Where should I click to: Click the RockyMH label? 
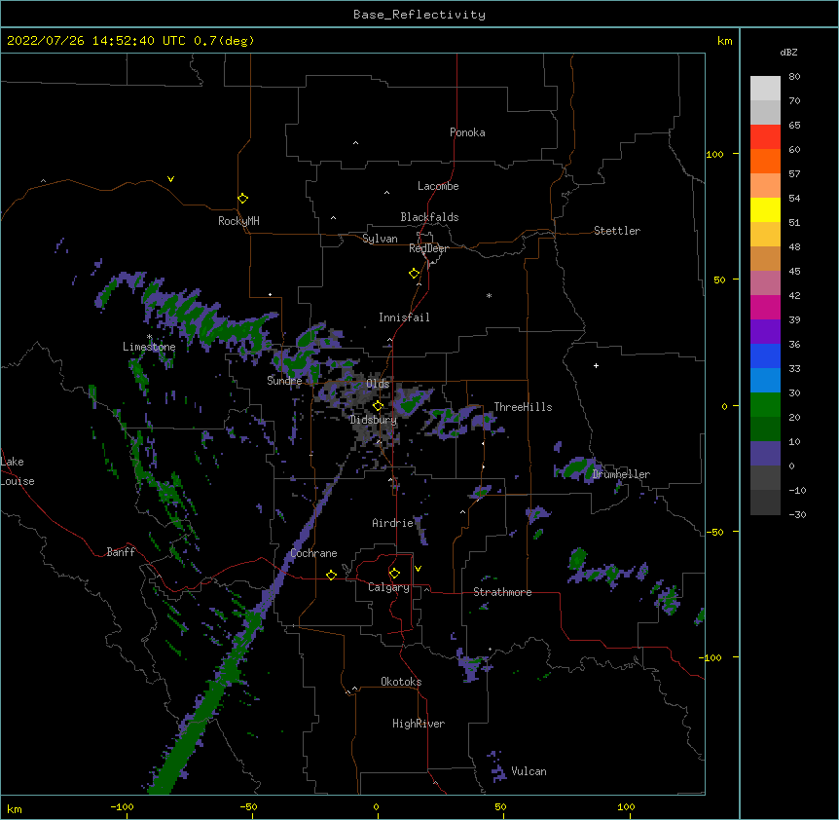(238, 221)
